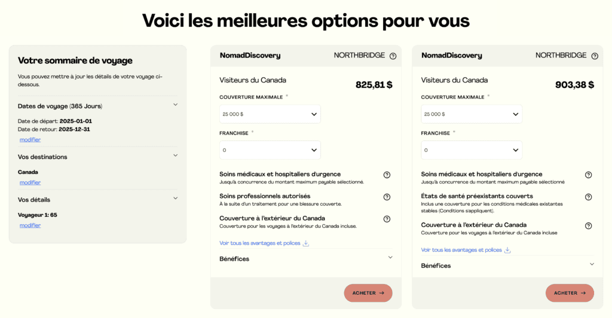The height and width of the screenshot is (318, 612).
Task: Open Couverture maximale dropdown in 825,81 $ card
Action: [270, 114]
